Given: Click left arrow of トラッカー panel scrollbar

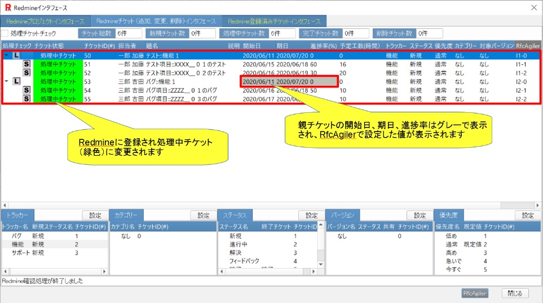Looking at the screenshot, I should click(x=5, y=271).
